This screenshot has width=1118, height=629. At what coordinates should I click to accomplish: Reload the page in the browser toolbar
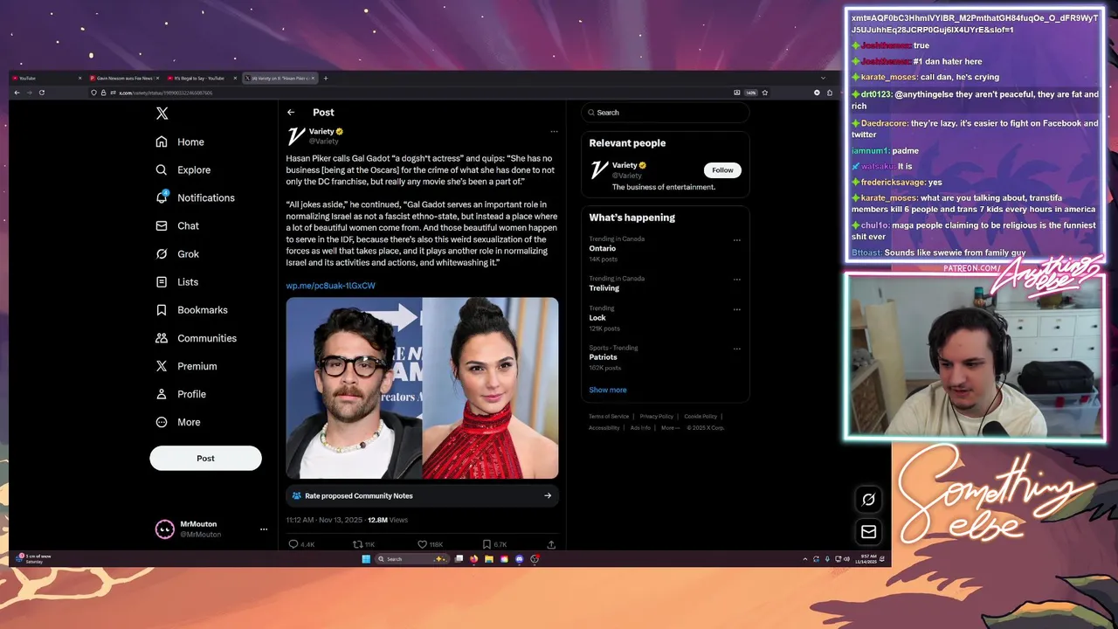point(41,93)
